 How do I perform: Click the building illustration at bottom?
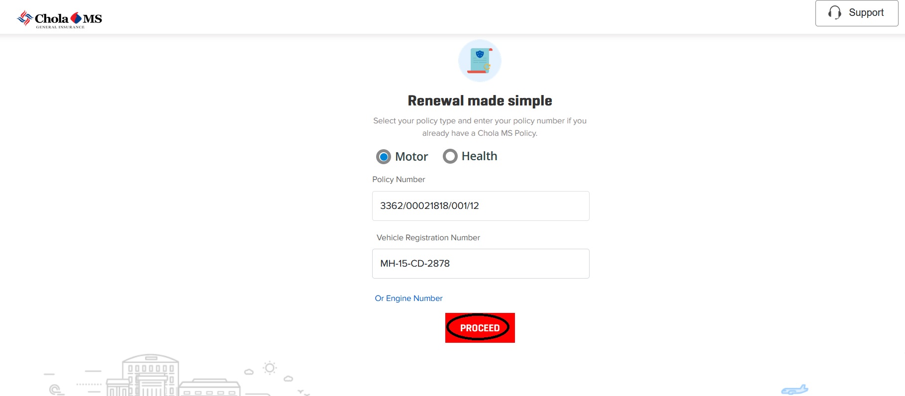click(x=150, y=376)
